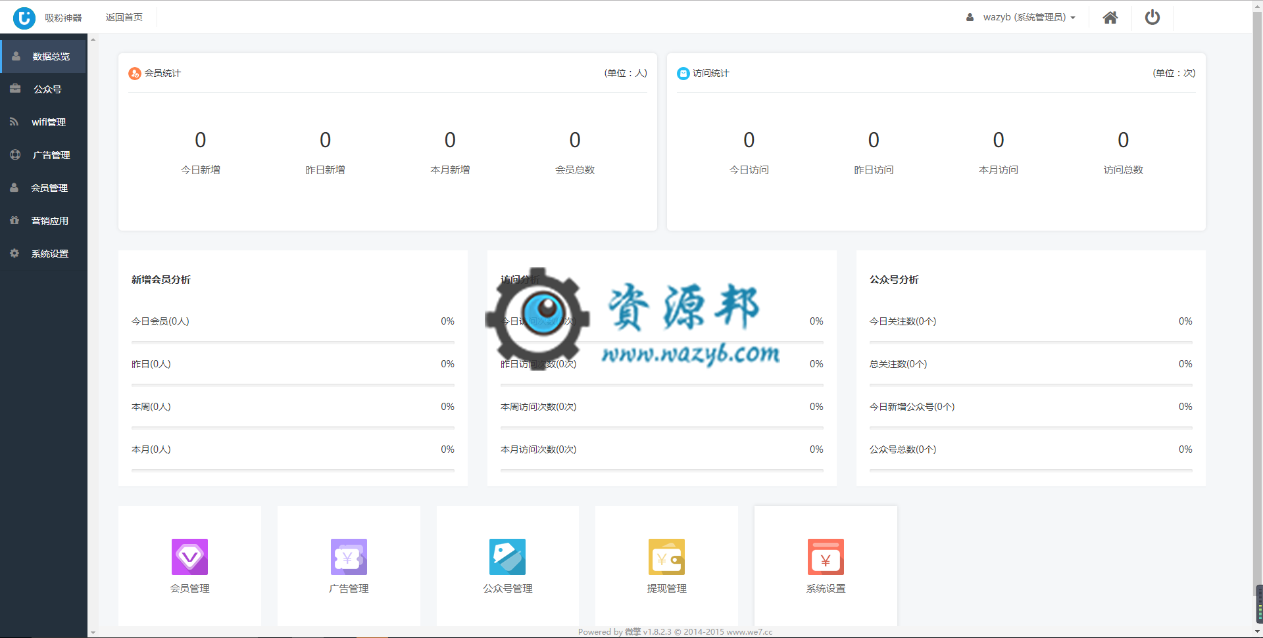Click the RSS icon beside wifi管理
This screenshot has height=638, width=1263.
pos(14,122)
